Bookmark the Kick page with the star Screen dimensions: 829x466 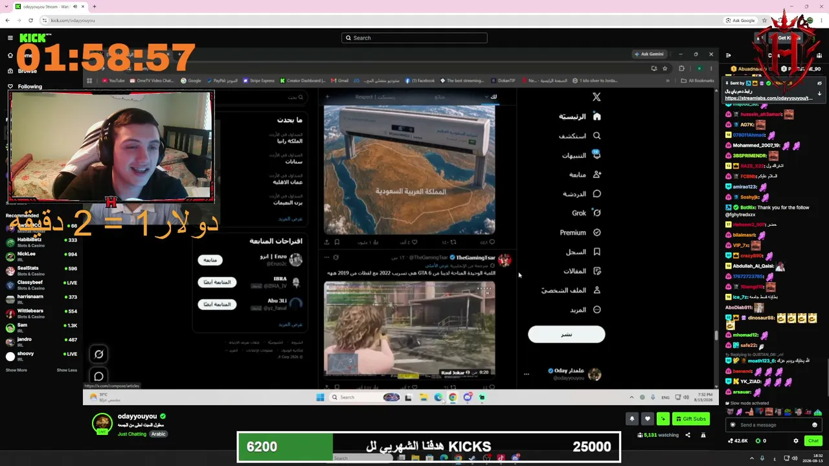pyautogui.click(x=764, y=20)
